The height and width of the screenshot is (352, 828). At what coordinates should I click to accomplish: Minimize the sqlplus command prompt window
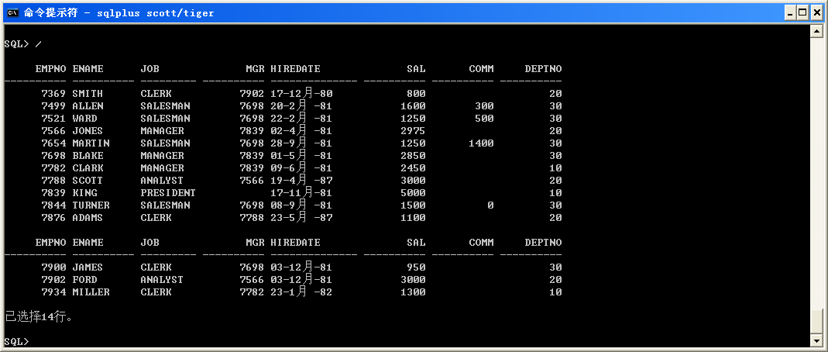click(x=789, y=12)
